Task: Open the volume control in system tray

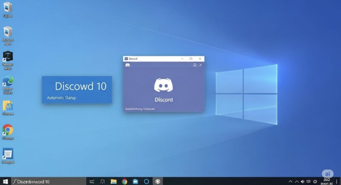Action: 303,182
